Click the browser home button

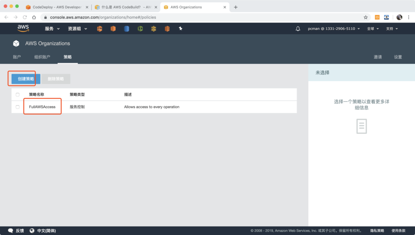[34, 17]
